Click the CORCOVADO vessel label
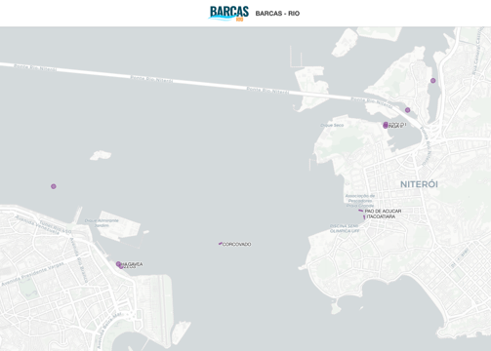Screen dimensions: 491x351 [x=237, y=244]
